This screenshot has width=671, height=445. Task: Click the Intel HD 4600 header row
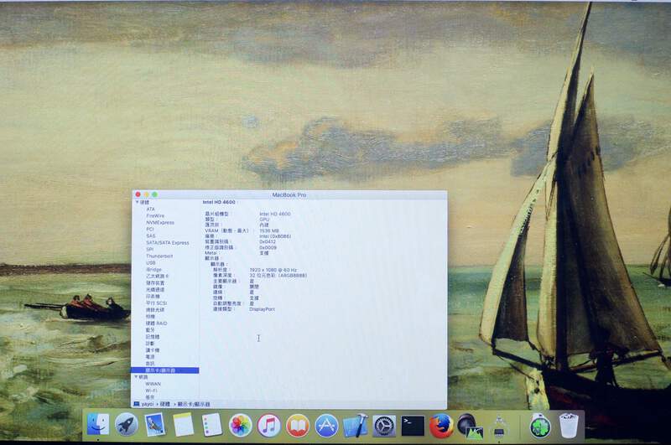[x=218, y=202]
